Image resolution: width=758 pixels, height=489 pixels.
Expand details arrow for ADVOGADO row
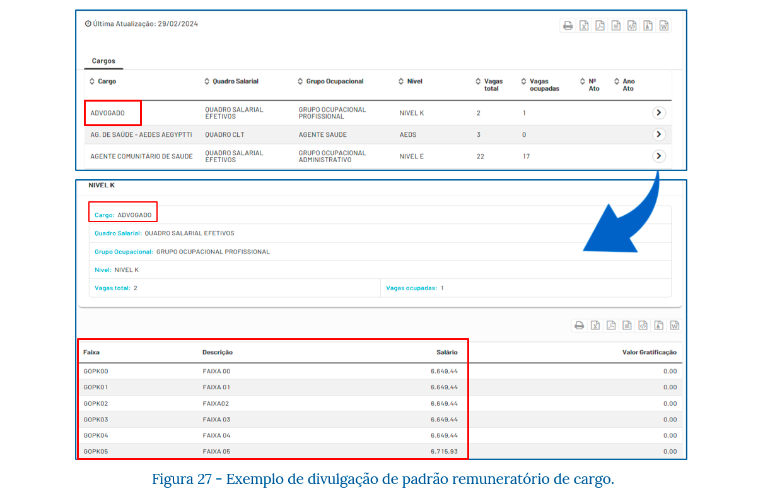click(x=658, y=113)
